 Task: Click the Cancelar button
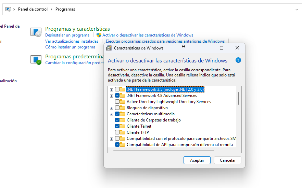point(228,160)
